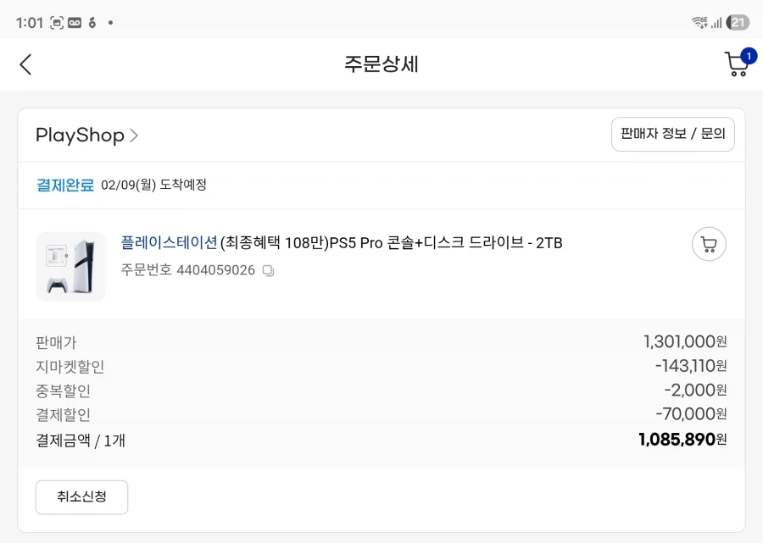Click the PlayShop store name link

80,134
